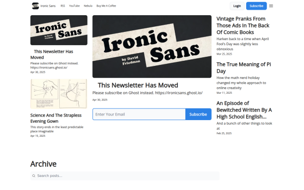The height and width of the screenshot is (190, 304).
Task: Click the Ironic Sans site name
Action: 48,6
